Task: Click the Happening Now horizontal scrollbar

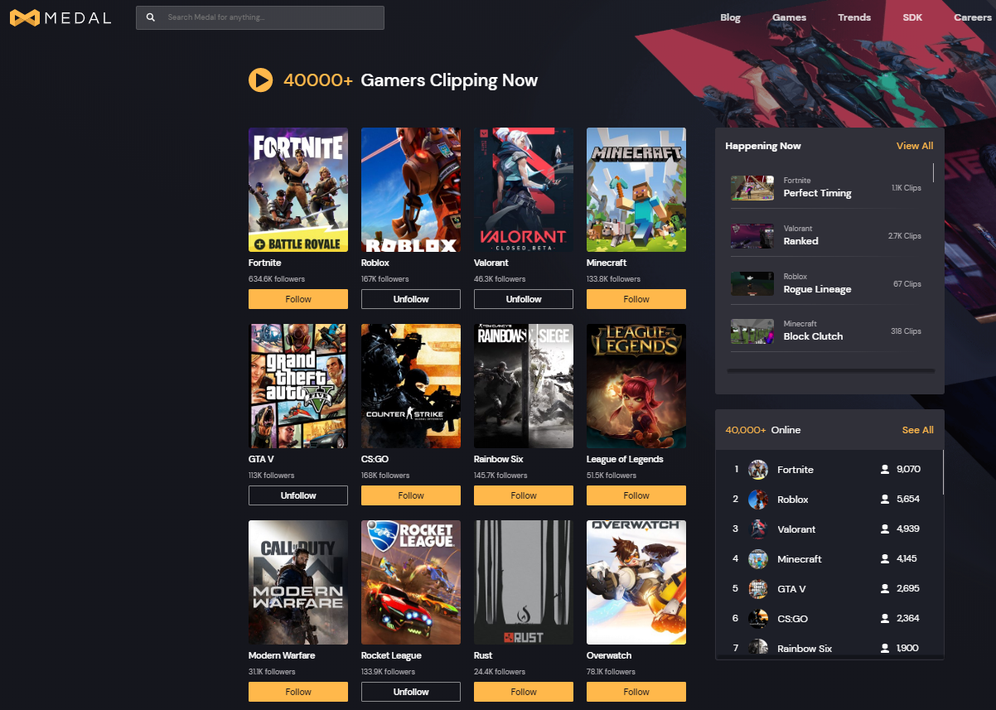Action: coord(830,371)
